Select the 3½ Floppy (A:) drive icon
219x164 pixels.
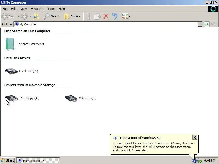(11, 98)
